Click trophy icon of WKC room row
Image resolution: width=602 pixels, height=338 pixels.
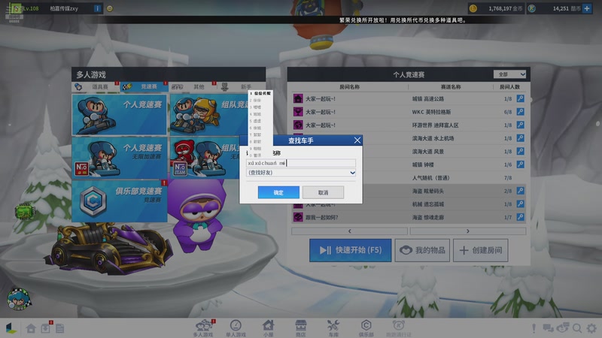[298, 112]
